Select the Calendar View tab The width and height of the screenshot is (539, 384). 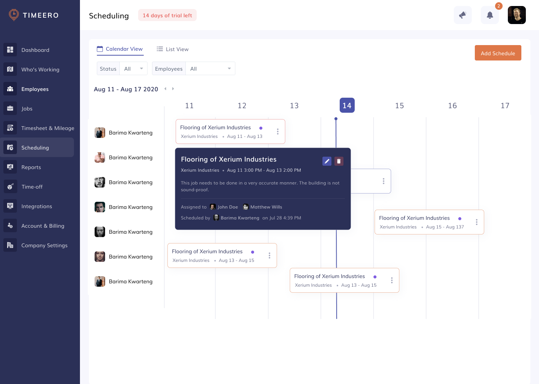click(x=120, y=49)
